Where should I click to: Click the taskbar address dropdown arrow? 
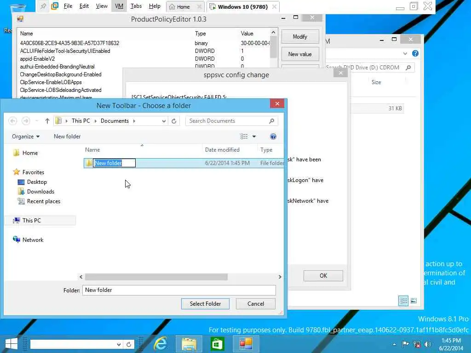point(119,344)
